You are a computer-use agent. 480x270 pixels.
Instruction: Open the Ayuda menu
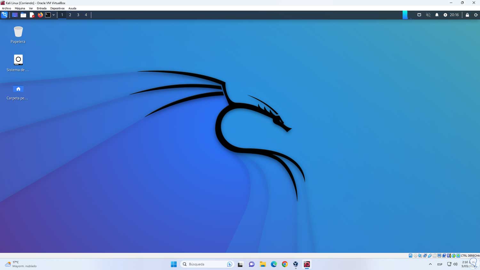click(x=72, y=8)
